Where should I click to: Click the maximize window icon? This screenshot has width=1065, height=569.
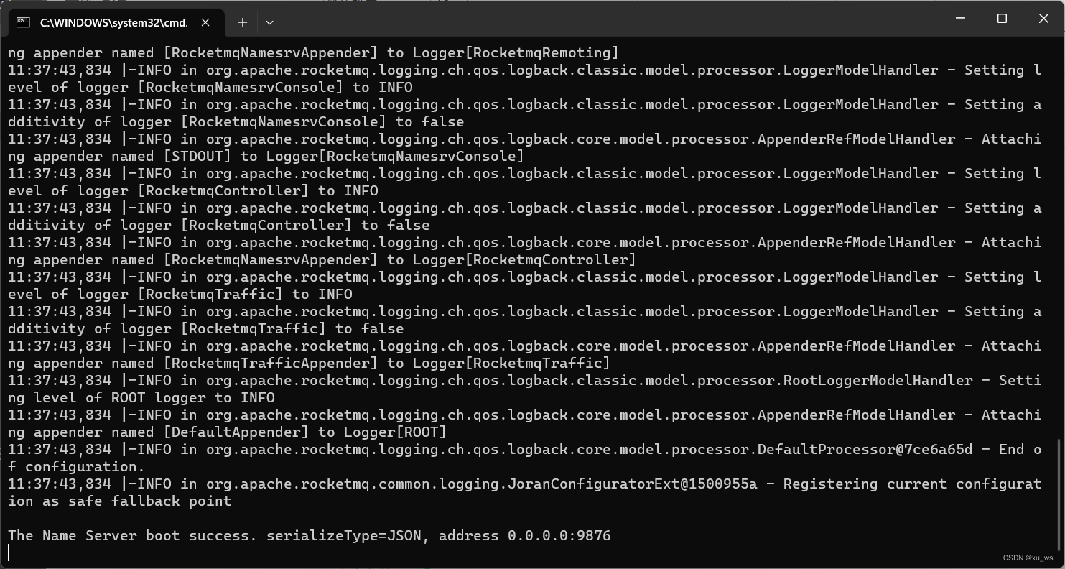(x=1001, y=19)
